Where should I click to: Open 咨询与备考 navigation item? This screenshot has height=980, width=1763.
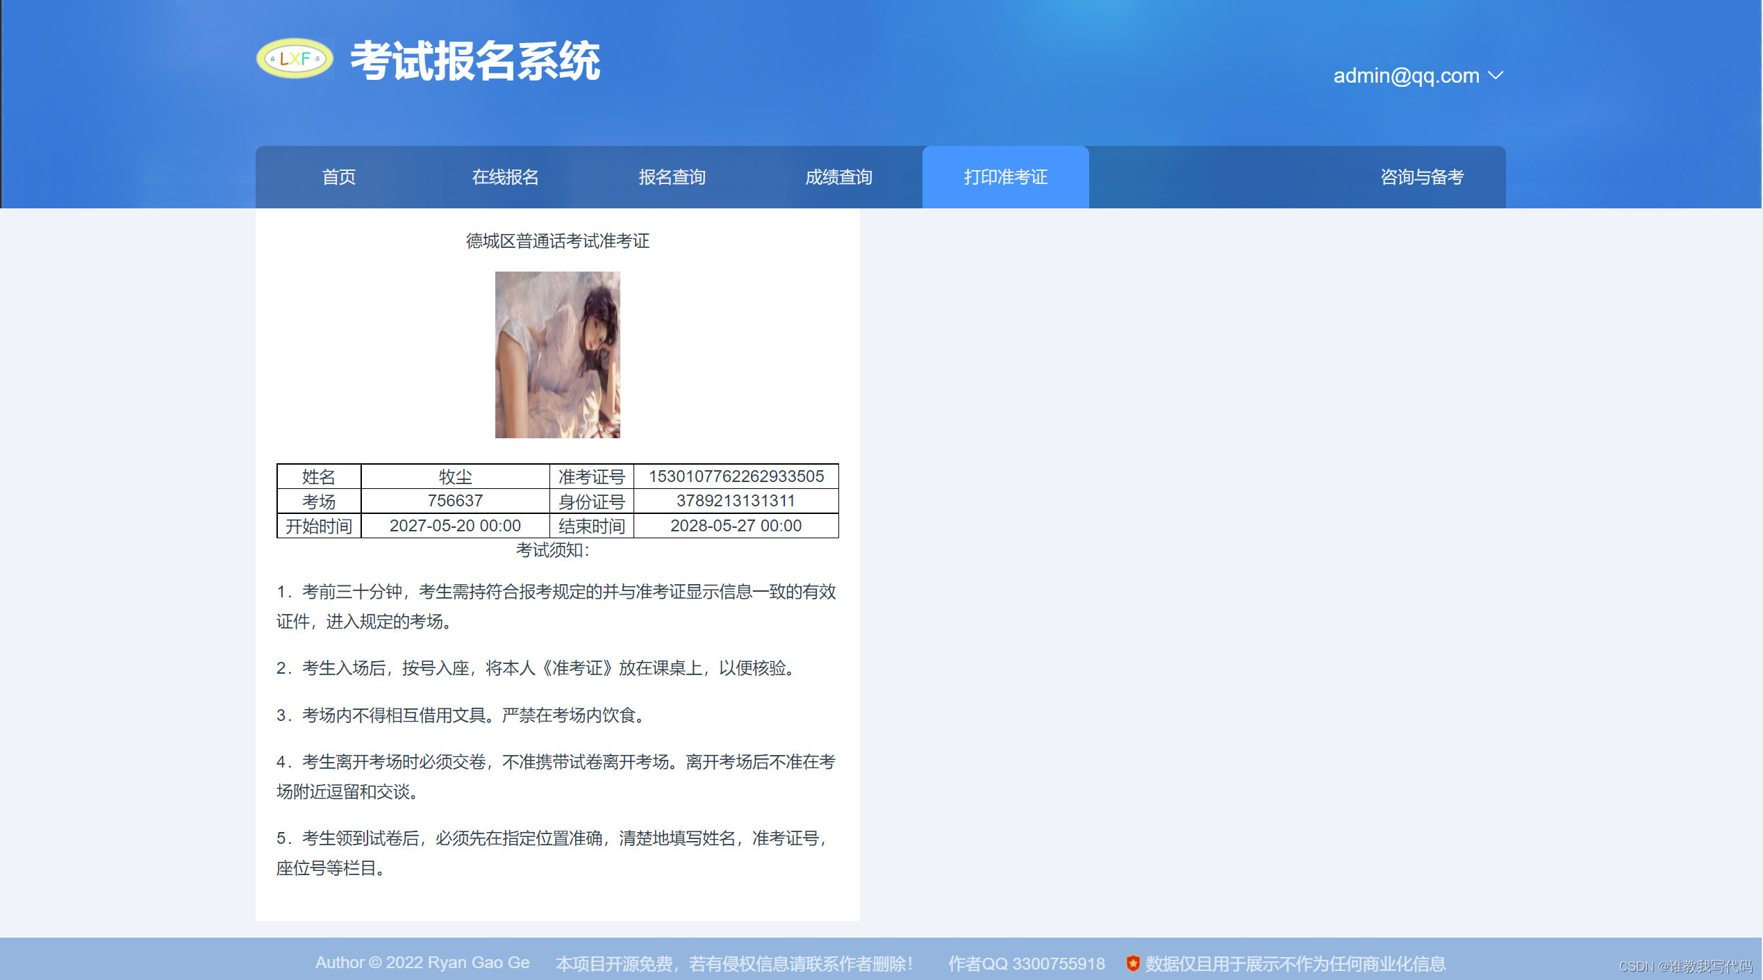pos(1422,177)
